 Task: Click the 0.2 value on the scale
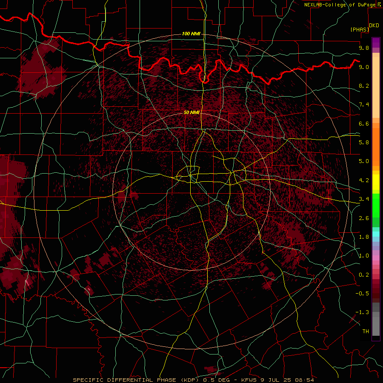pyautogui.click(x=364, y=275)
